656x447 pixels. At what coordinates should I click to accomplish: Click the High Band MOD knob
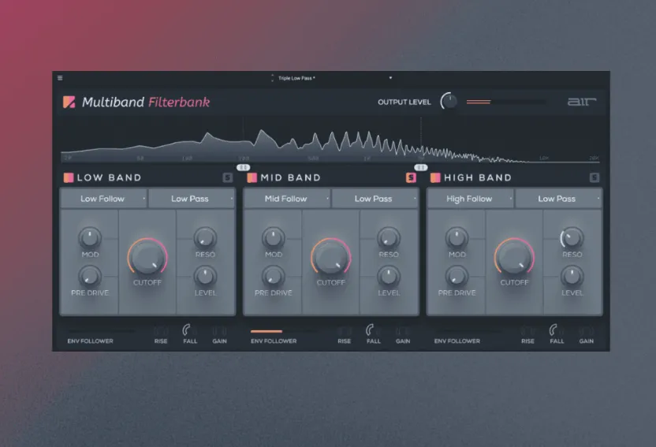[x=457, y=237]
